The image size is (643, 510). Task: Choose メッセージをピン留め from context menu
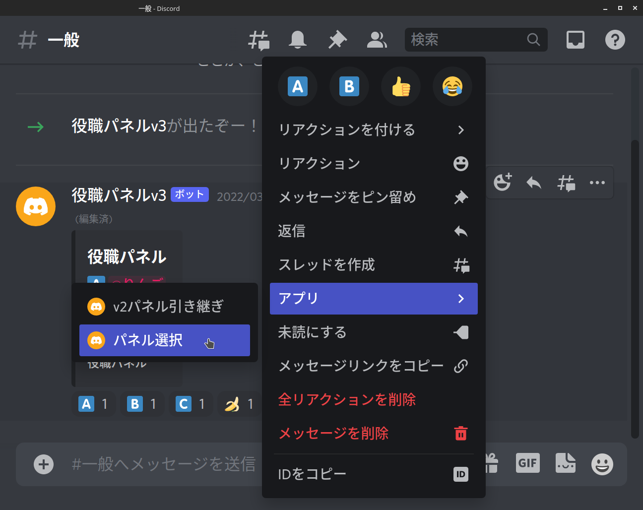[x=374, y=197]
